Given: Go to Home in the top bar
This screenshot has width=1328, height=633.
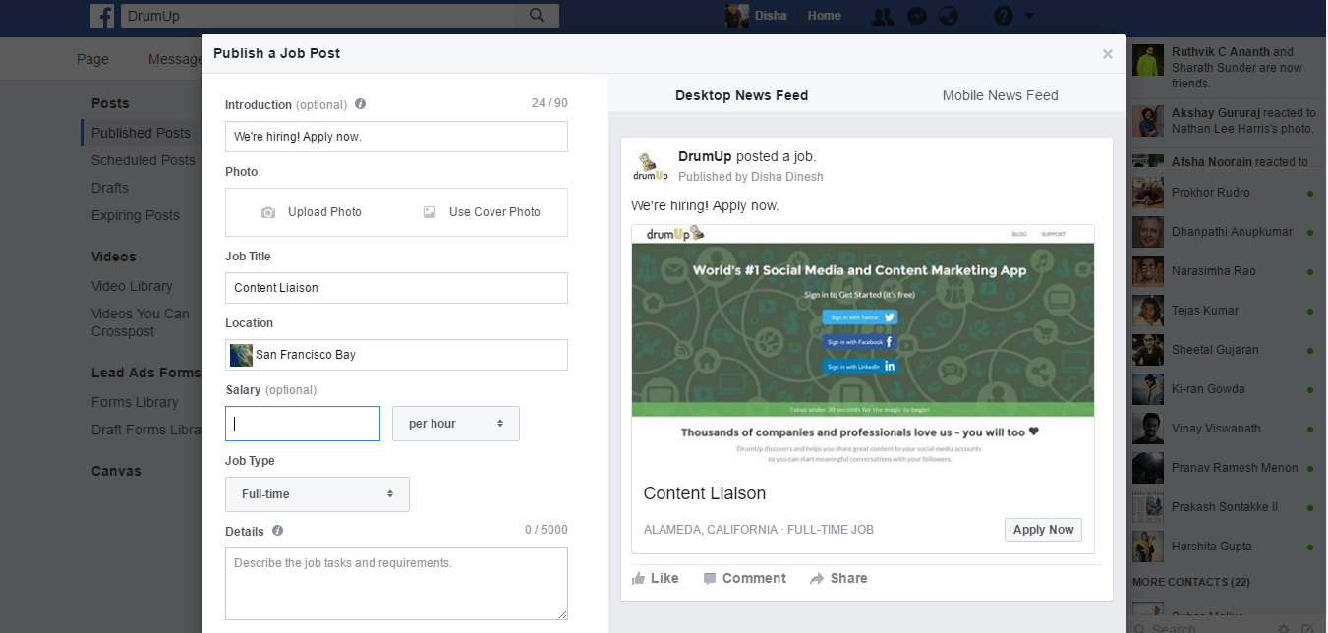Looking at the screenshot, I should pyautogui.click(x=824, y=16).
